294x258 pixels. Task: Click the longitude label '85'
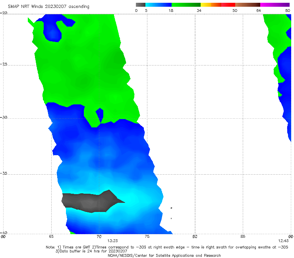coord(243,237)
